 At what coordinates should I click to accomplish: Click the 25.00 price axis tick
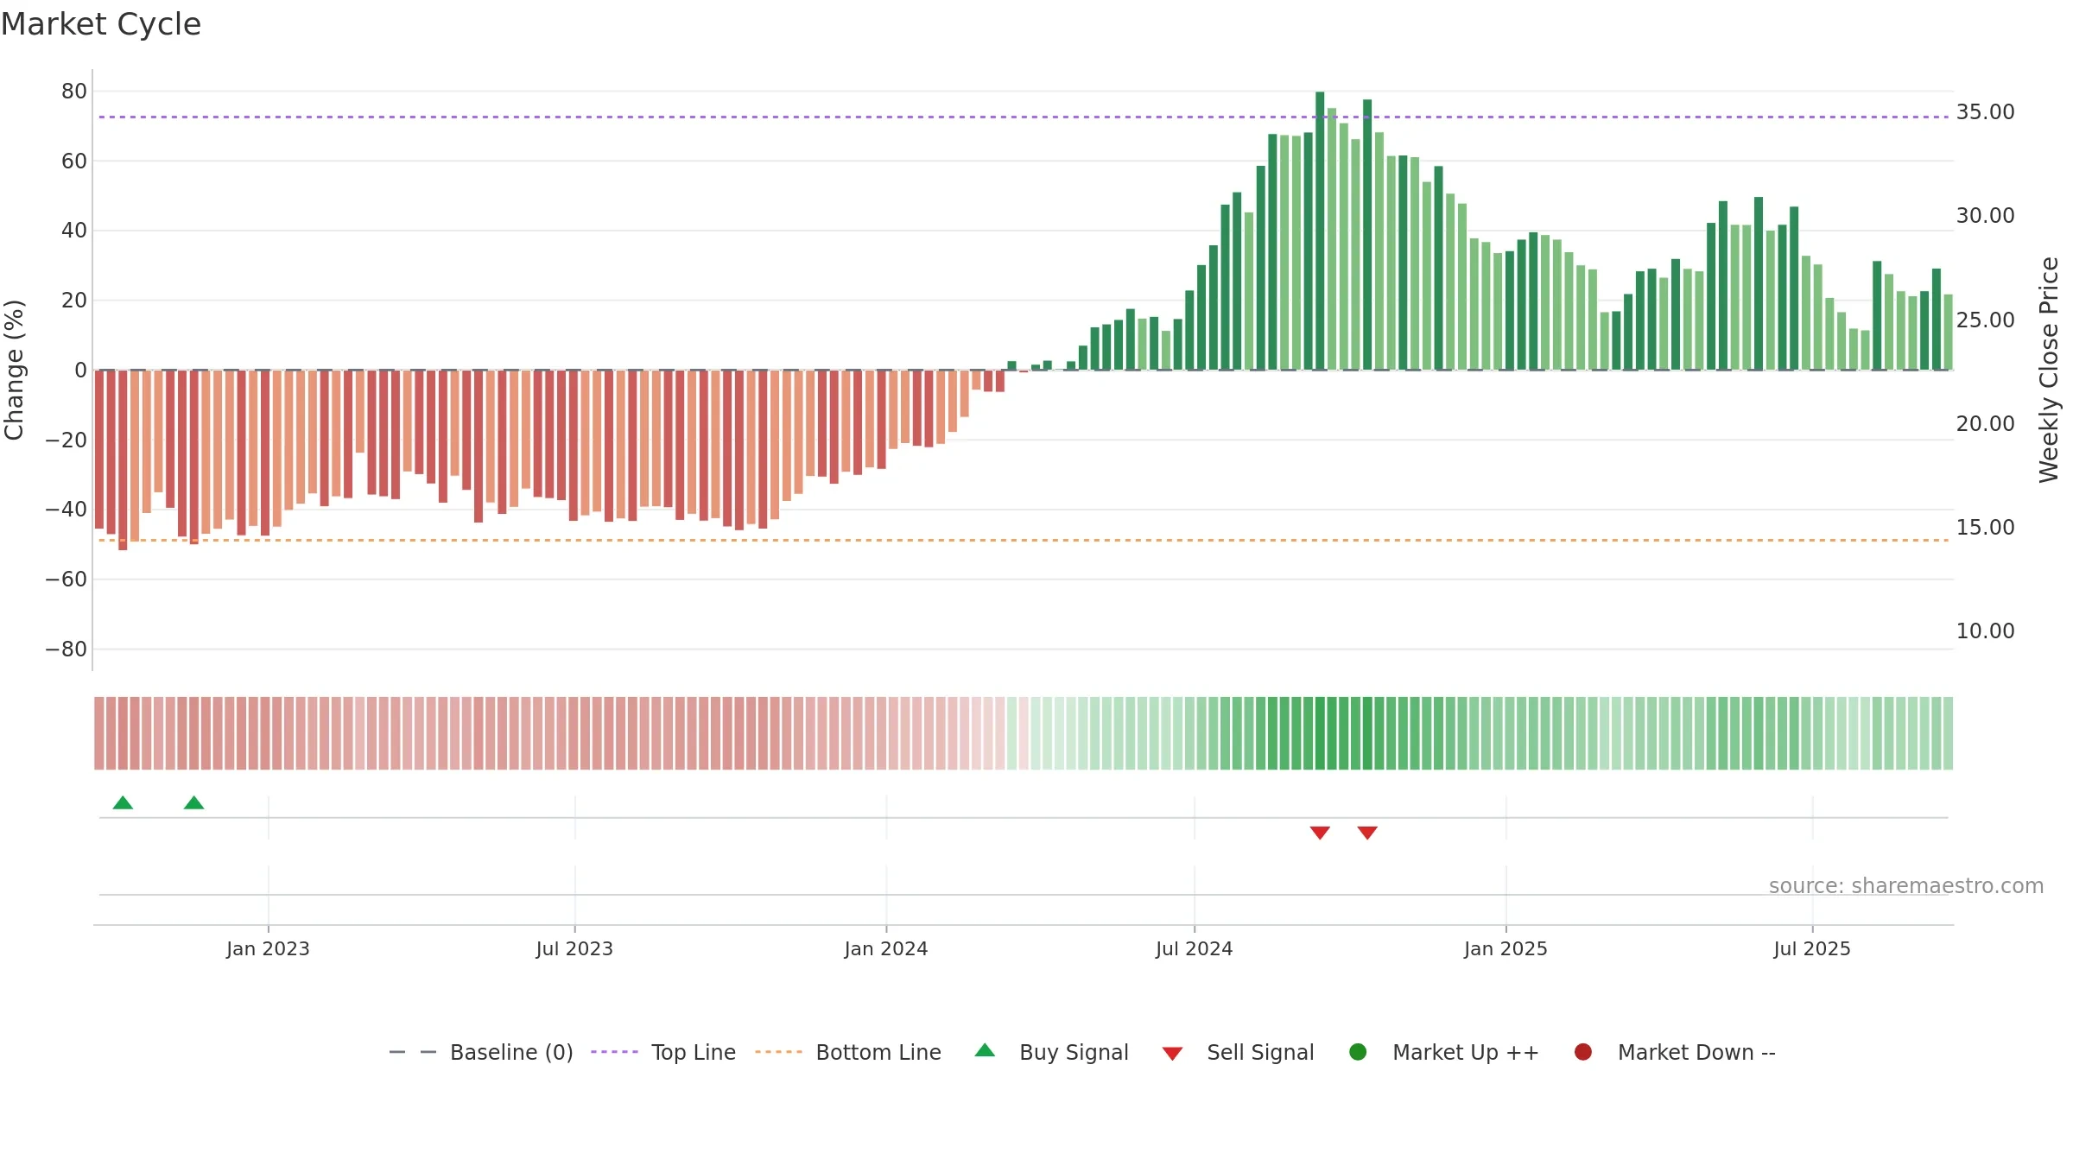coord(1985,320)
